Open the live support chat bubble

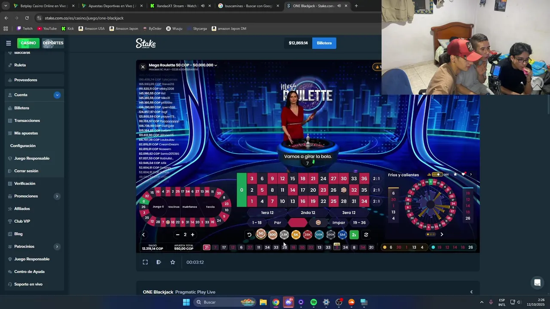(x=537, y=282)
